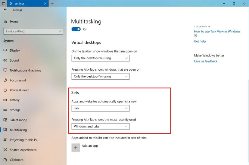
Task: Click the Clipboard icon in sidebar
Action: 5,160
